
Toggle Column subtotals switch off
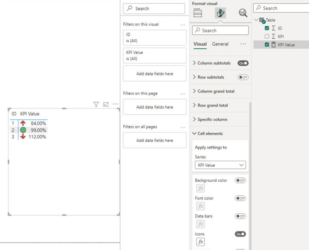(243, 63)
